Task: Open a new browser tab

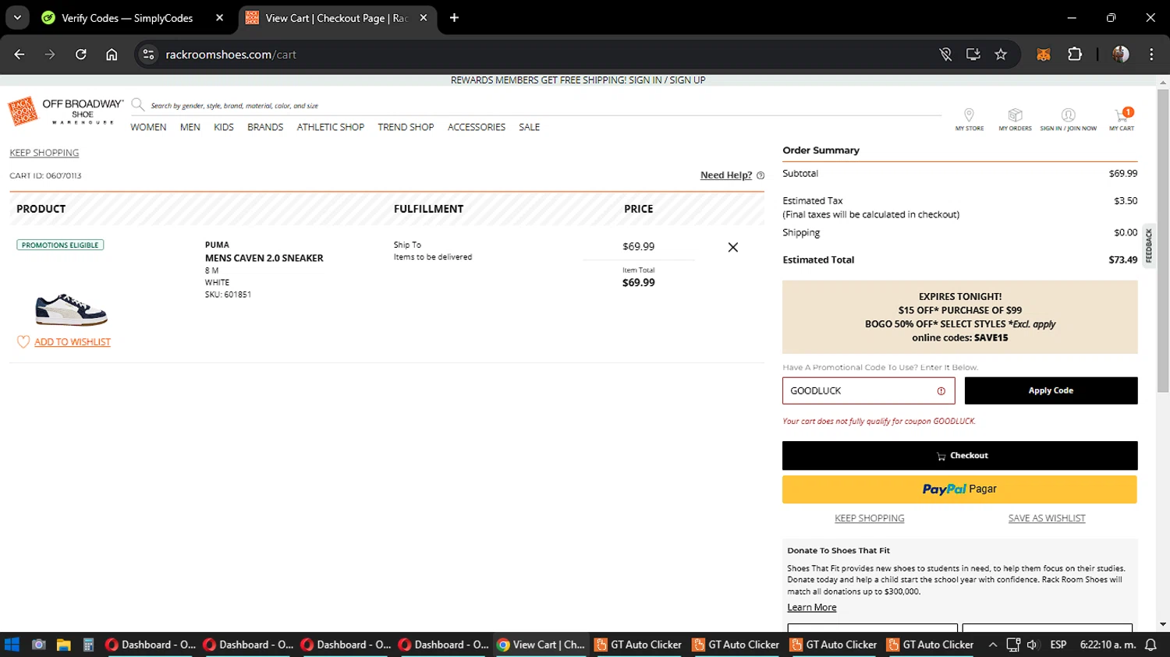Action: pyautogui.click(x=454, y=18)
